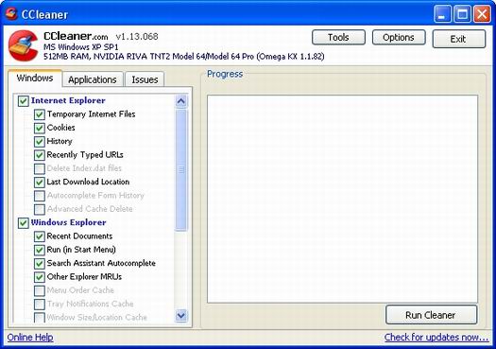Viewport: 496px width, 349px height.
Task: Uncheck Temporary Internet Files
Action: point(40,114)
